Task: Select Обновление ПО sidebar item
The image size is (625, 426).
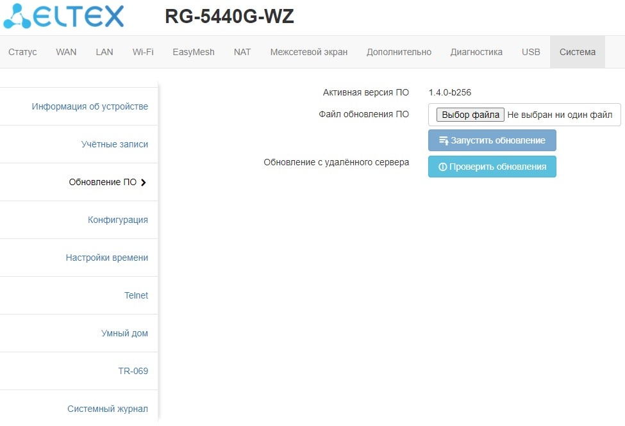Action: coord(103,182)
